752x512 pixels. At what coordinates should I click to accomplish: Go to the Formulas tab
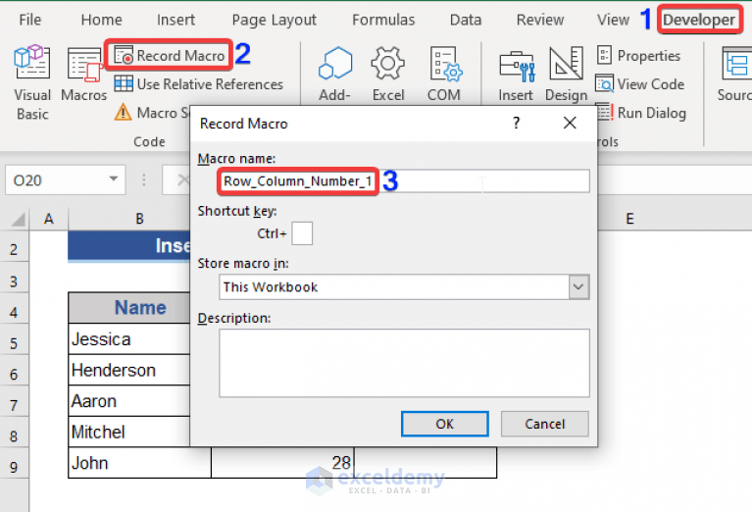[x=383, y=20]
